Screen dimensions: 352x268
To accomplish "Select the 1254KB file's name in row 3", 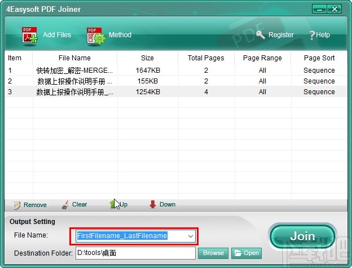I will 74,92.
